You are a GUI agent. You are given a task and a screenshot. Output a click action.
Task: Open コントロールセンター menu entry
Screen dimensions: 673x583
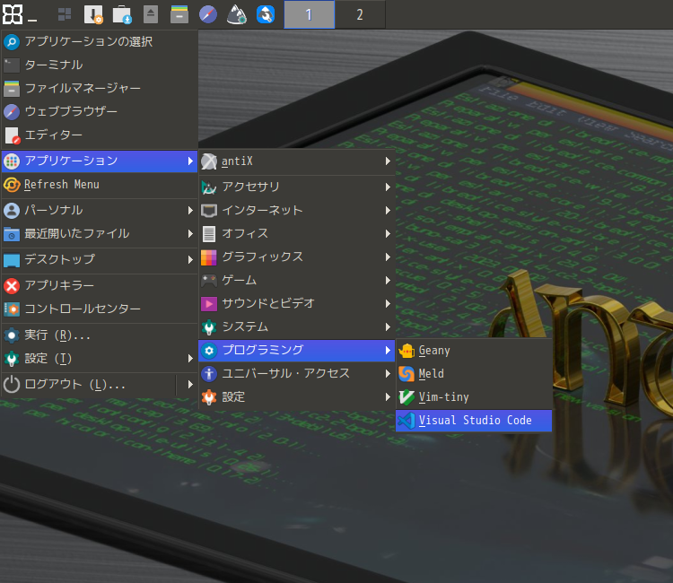pos(100,309)
